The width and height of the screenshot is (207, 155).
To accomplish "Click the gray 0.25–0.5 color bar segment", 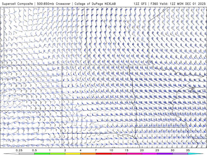I will point(27,154).
